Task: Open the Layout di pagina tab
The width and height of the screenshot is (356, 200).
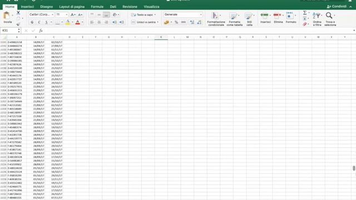Action: [x=72, y=7]
